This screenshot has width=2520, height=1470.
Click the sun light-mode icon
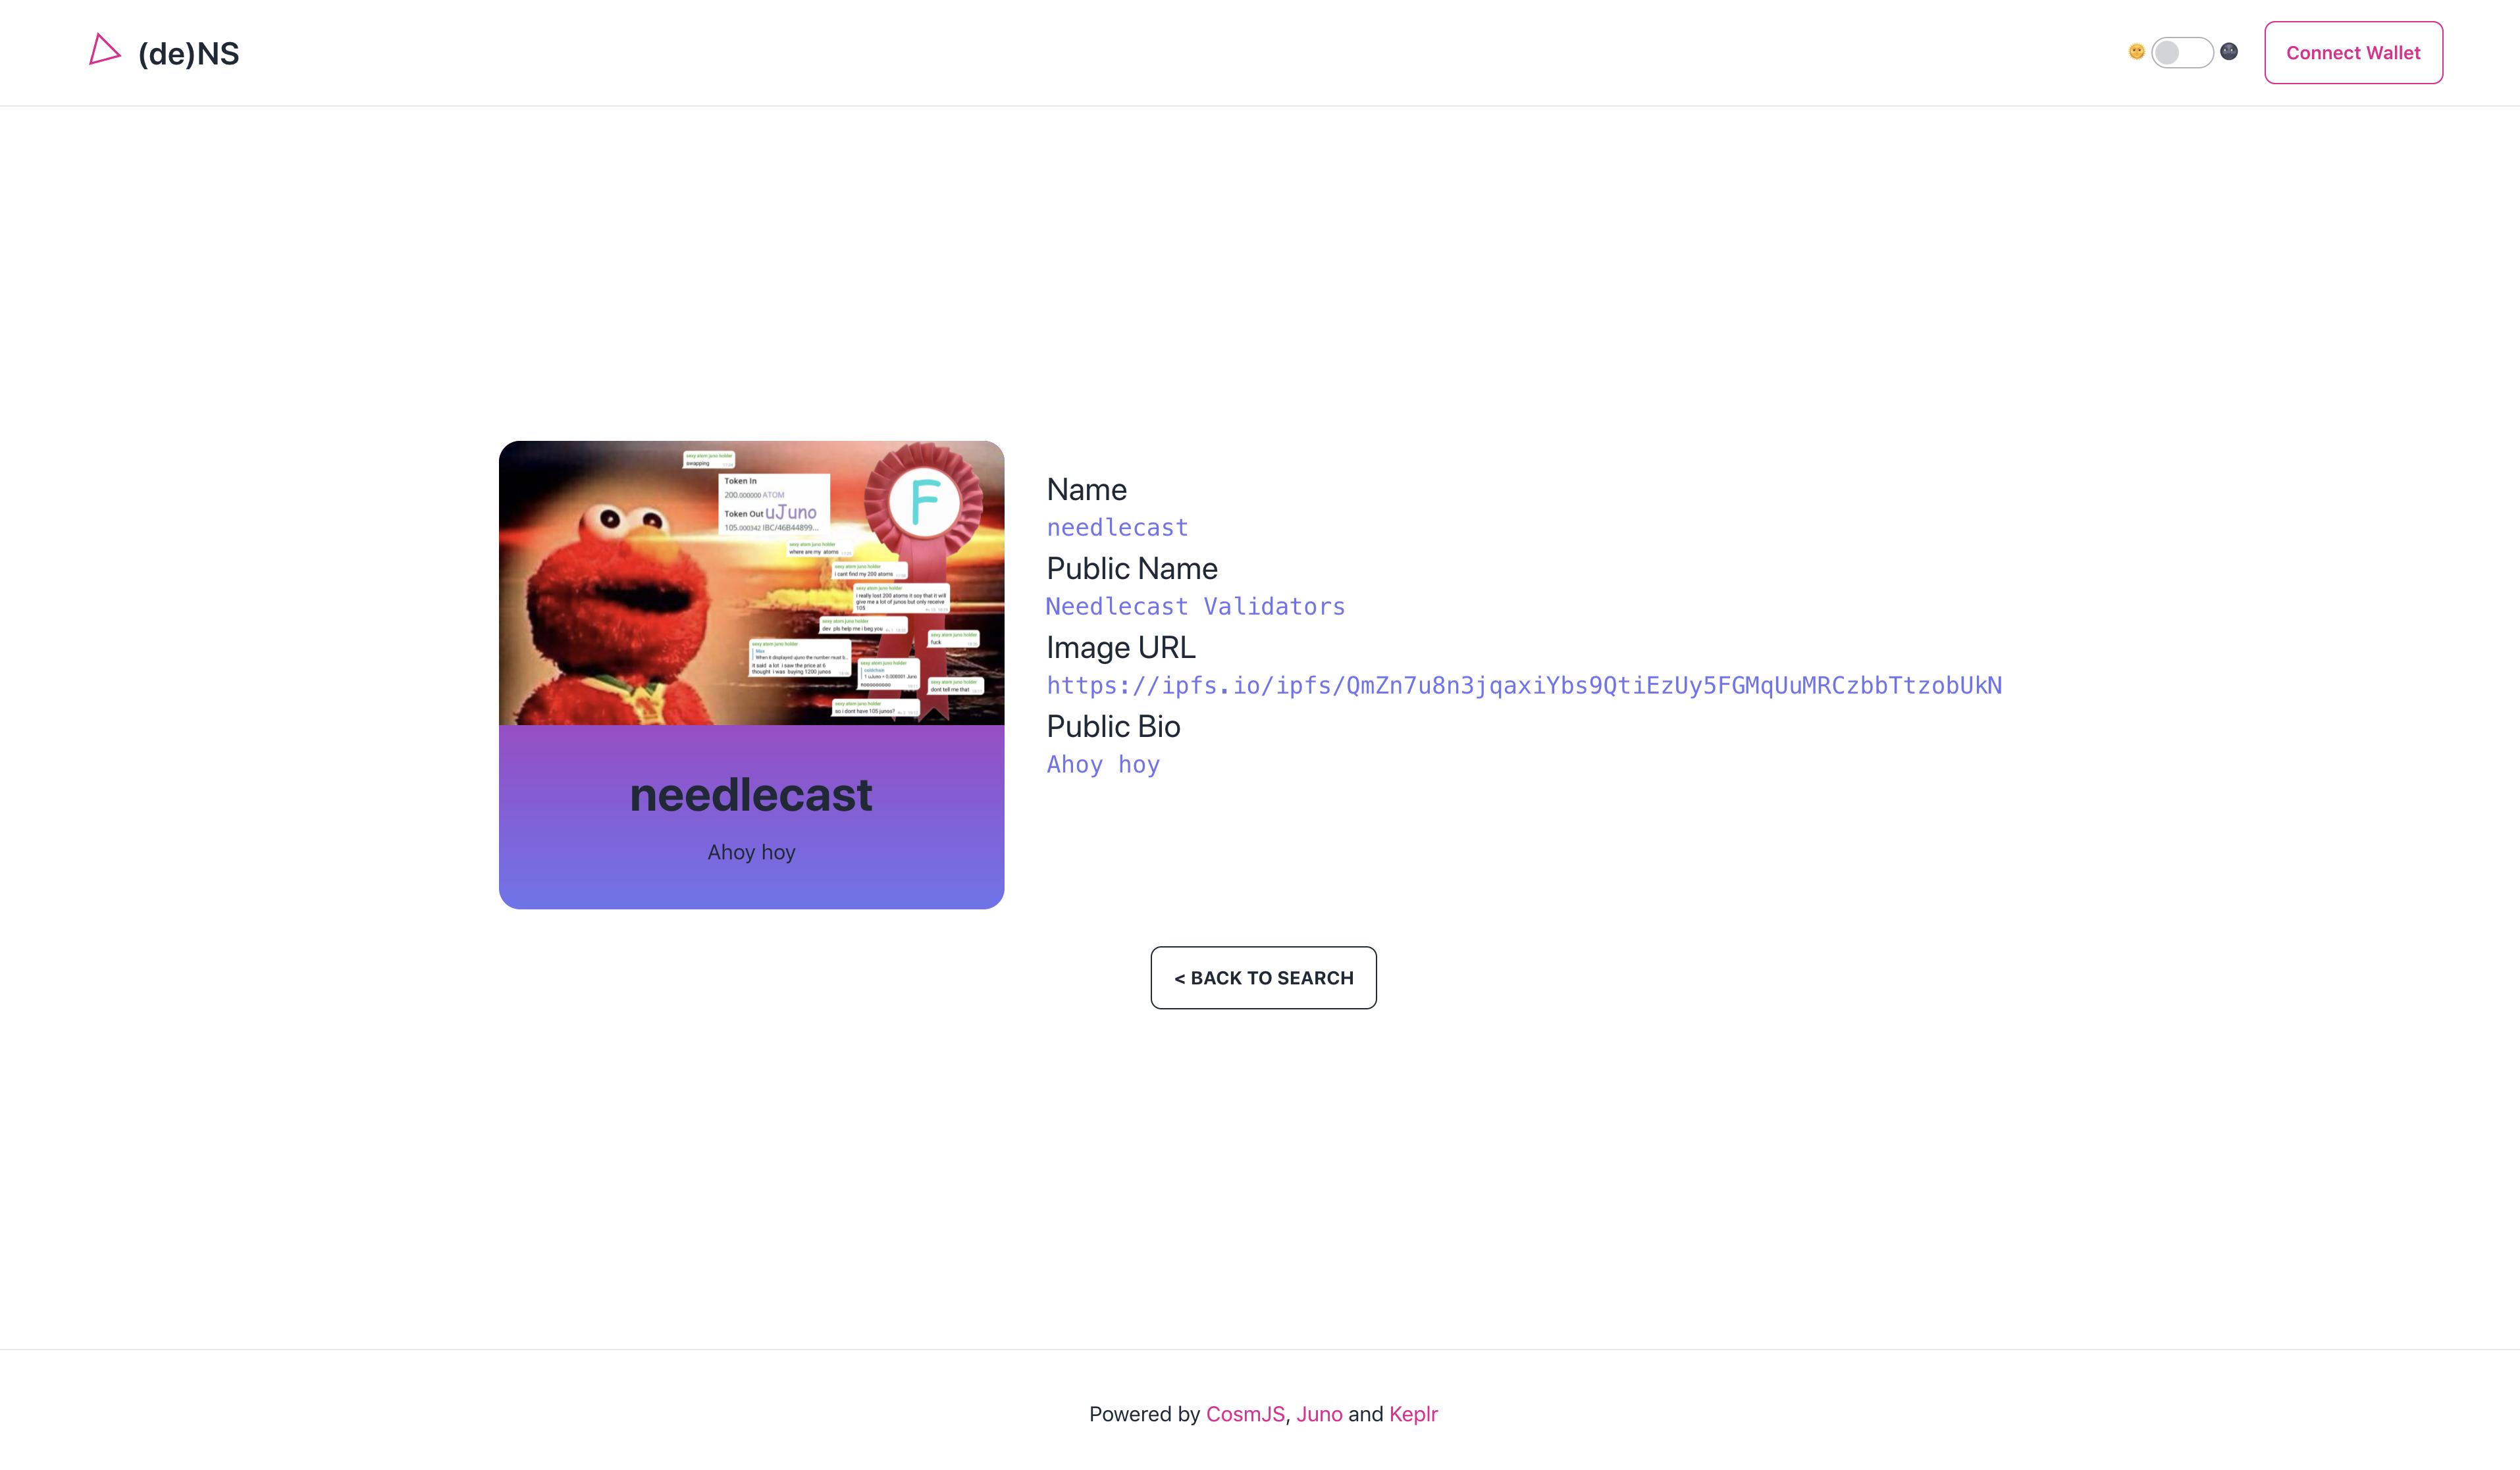pyautogui.click(x=2136, y=52)
